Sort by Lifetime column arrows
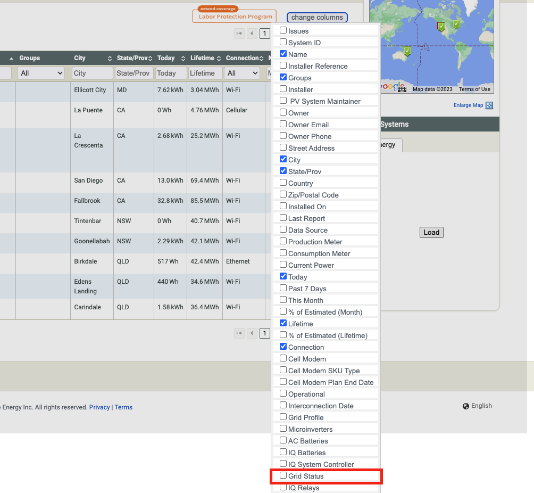 219,59
